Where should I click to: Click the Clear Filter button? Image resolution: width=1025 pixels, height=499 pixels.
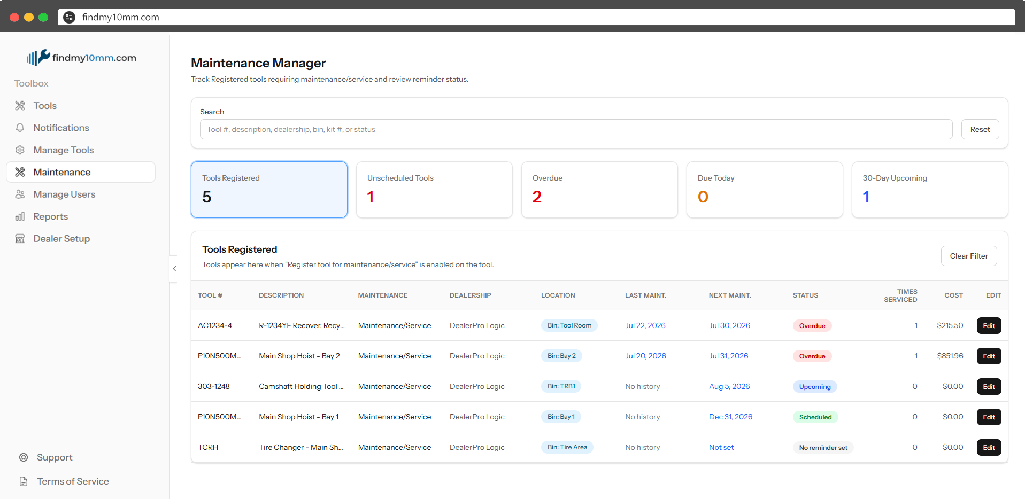point(969,256)
